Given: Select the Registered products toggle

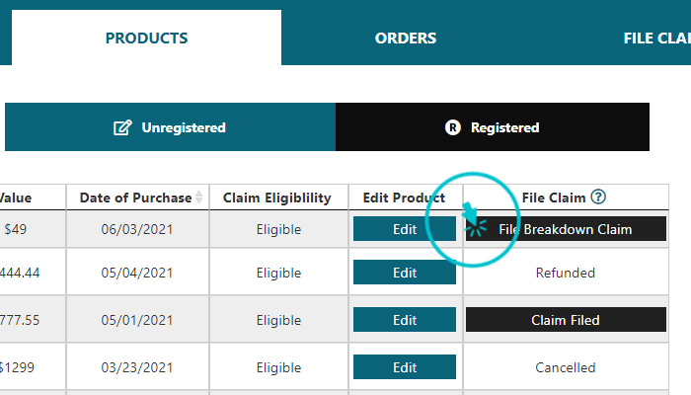Looking at the screenshot, I should click(x=493, y=127).
